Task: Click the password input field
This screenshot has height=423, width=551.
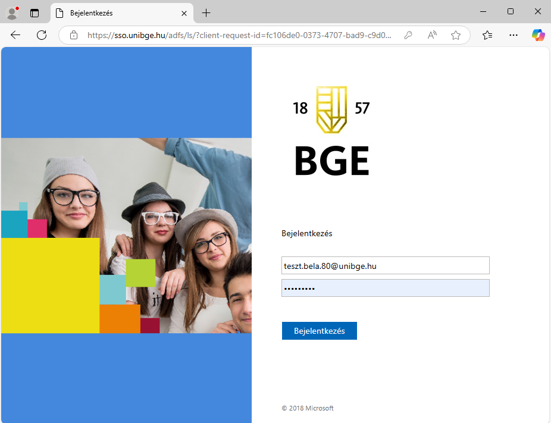Action: click(x=386, y=288)
